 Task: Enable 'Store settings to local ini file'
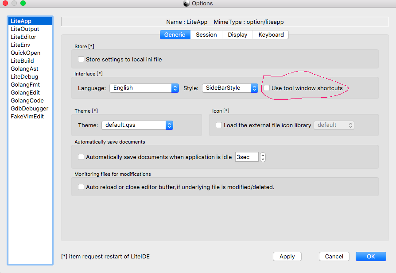(81, 59)
